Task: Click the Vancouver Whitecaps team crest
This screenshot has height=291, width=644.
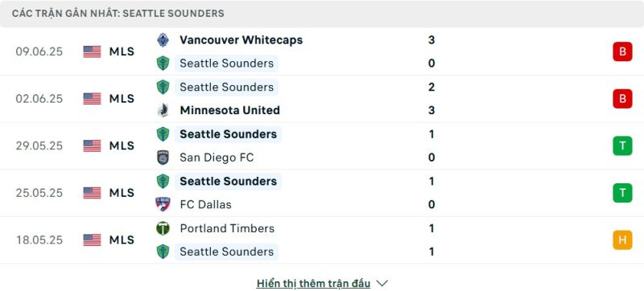Action: [163, 40]
